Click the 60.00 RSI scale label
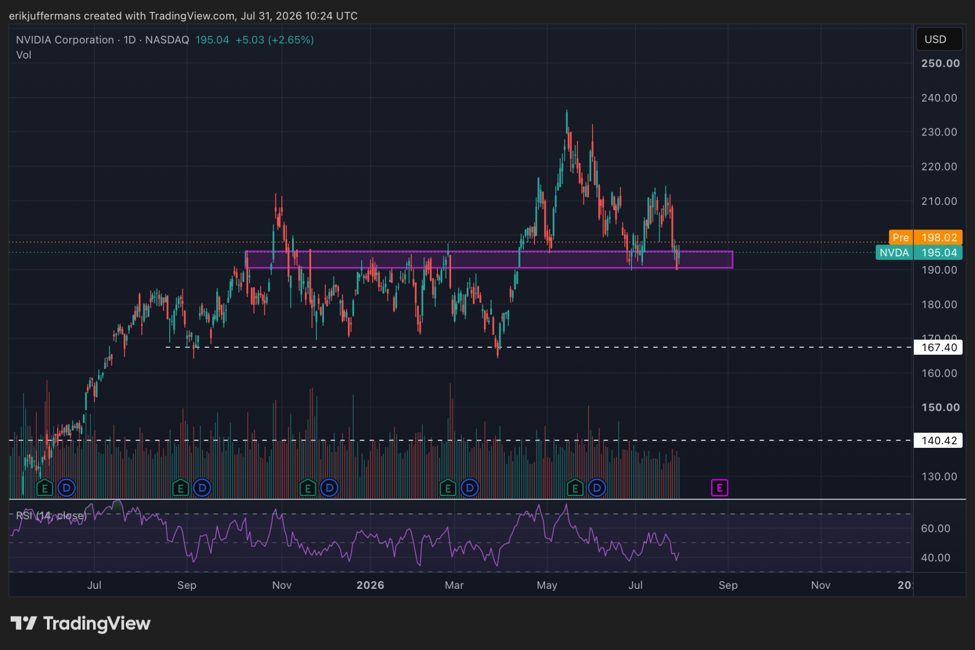Image resolution: width=975 pixels, height=650 pixels. pos(936,528)
